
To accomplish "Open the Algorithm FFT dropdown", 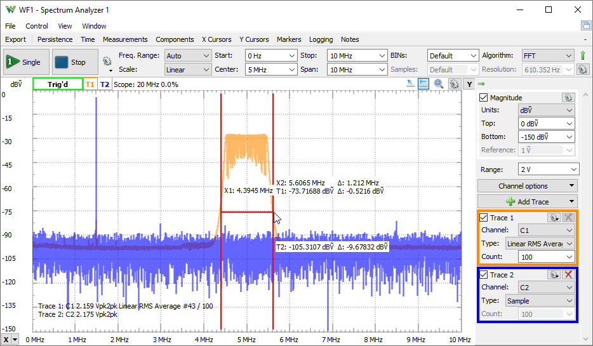I will pos(547,56).
